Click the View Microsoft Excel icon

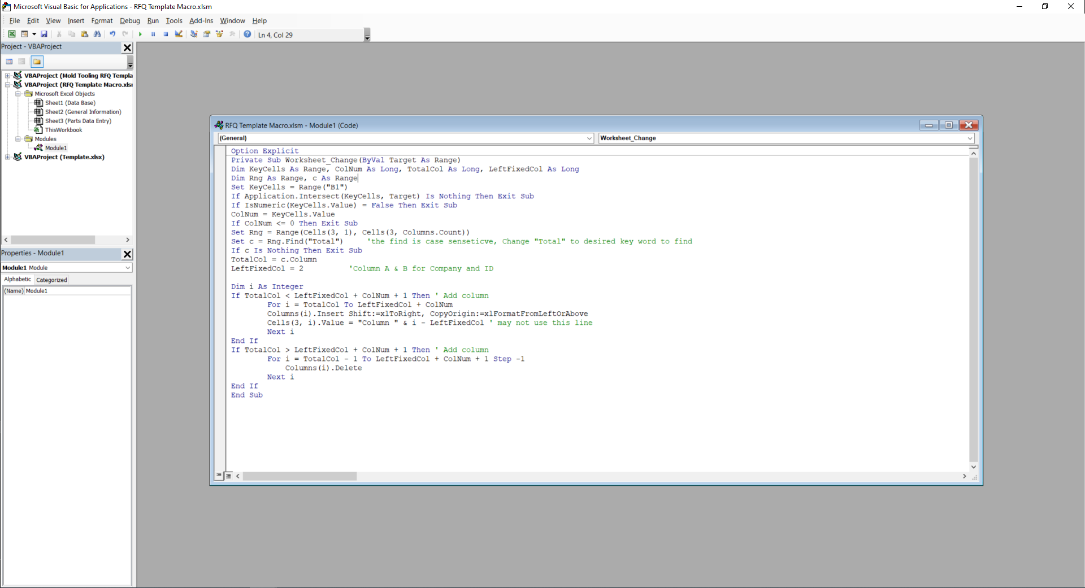pos(11,34)
